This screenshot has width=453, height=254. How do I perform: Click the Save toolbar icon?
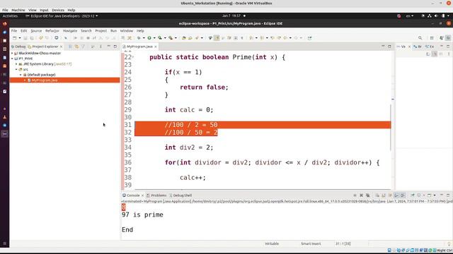tap(25, 38)
